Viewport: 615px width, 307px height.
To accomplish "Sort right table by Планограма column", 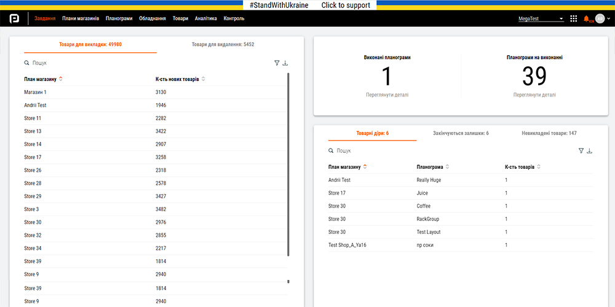I will tap(447, 166).
